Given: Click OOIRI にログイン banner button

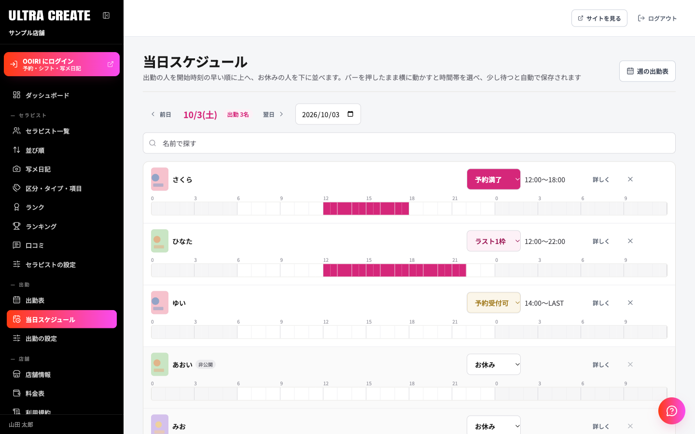Looking at the screenshot, I should [x=62, y=64].
